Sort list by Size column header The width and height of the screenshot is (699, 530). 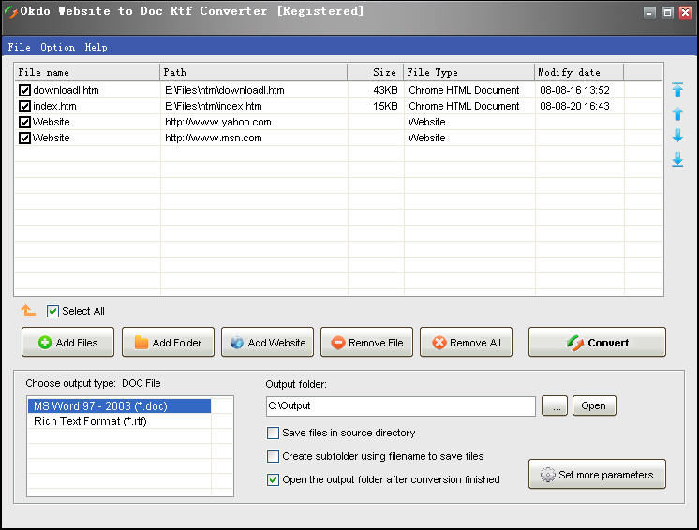376,72
